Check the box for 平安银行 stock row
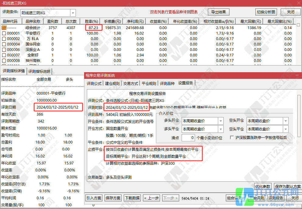 coord(3,33)
